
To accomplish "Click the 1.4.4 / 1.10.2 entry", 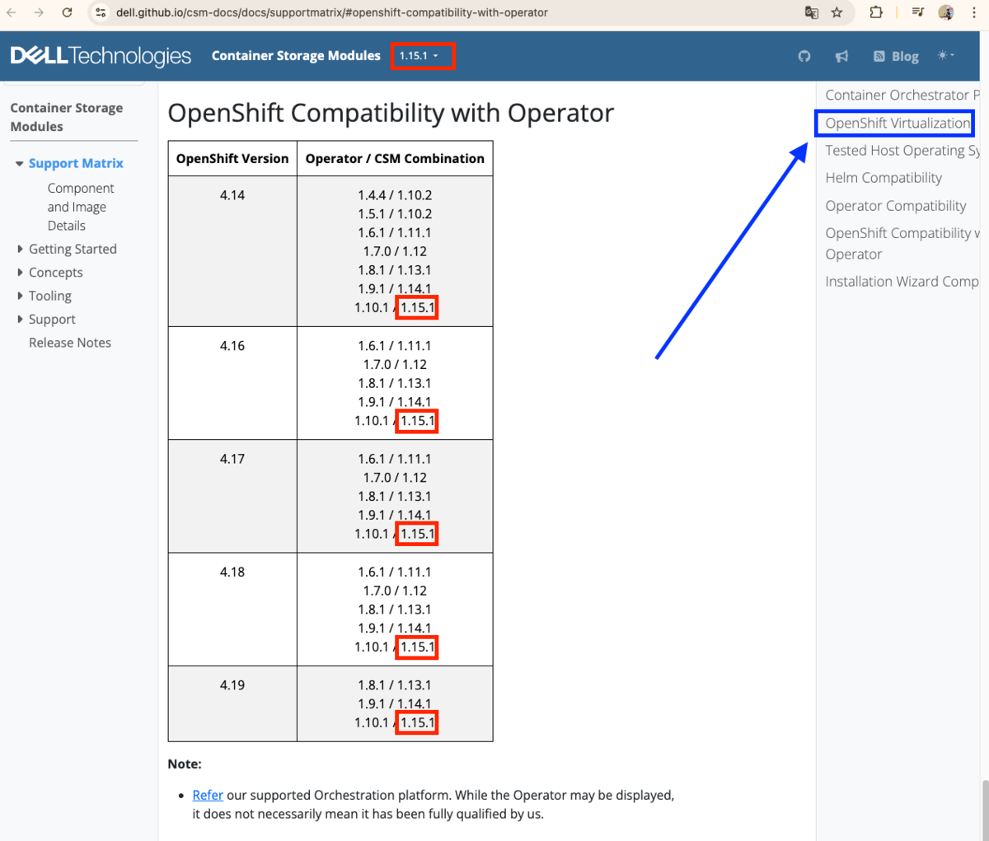I will pyautogui.click(x=395, y=195).
